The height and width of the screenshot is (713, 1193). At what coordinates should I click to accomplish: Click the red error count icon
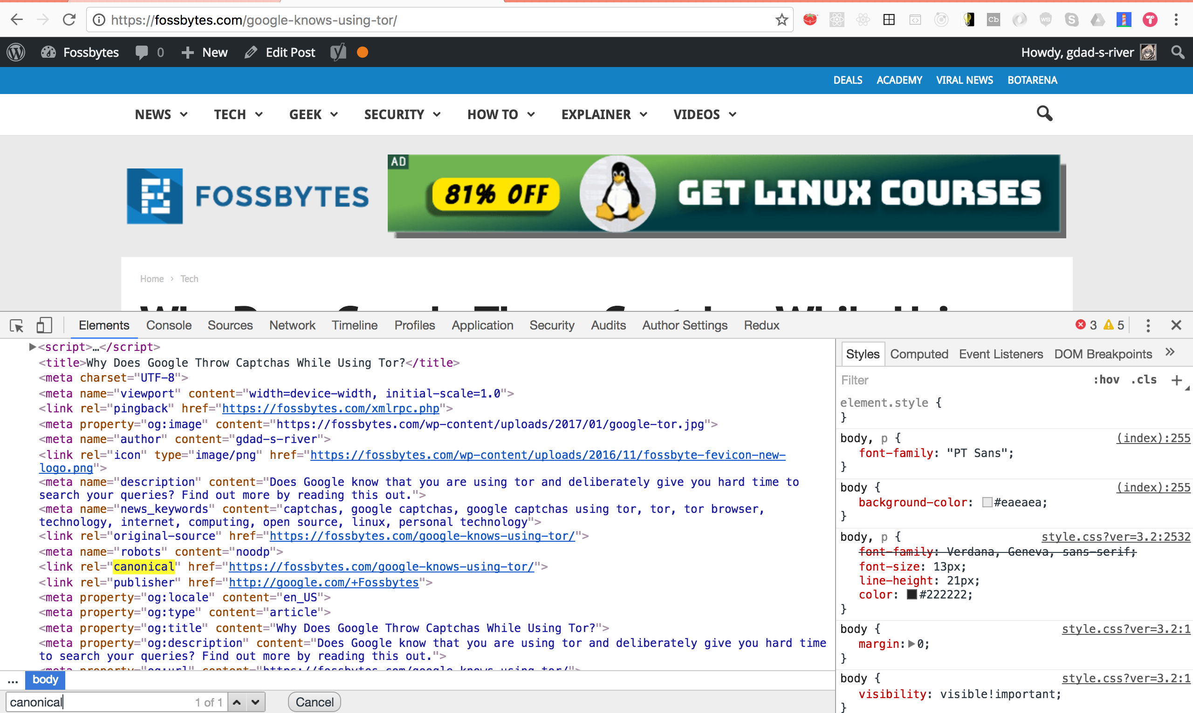pos(1080,325)
